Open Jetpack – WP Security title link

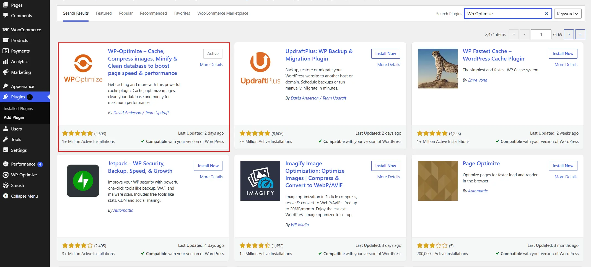click(x=140, y=167)
